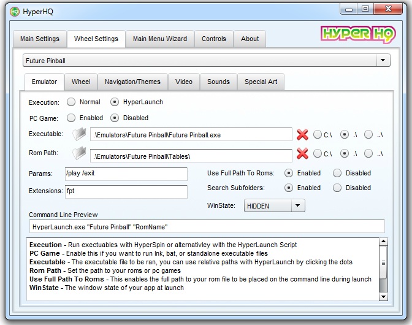
Task: Browse for the Executable with the folder icon
Action: [x=79, y=134]
